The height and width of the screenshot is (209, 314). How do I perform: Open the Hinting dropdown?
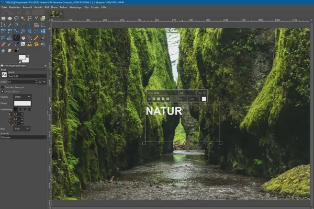[x=21, y=97]
